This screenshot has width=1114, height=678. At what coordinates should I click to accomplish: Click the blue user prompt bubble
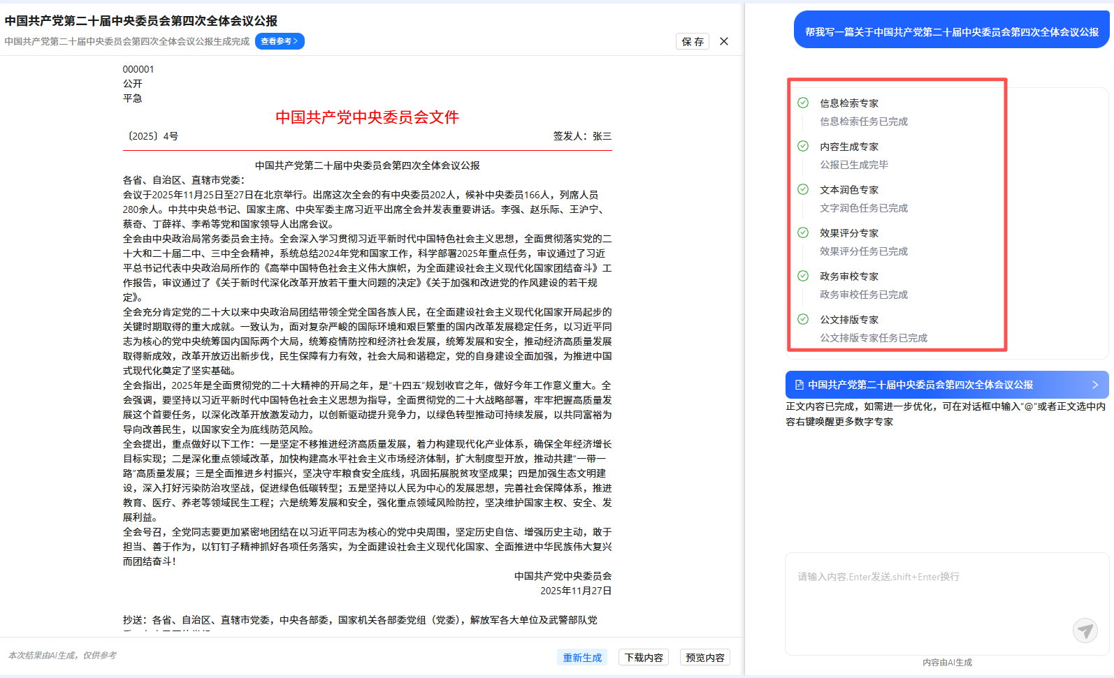(951, 31)
